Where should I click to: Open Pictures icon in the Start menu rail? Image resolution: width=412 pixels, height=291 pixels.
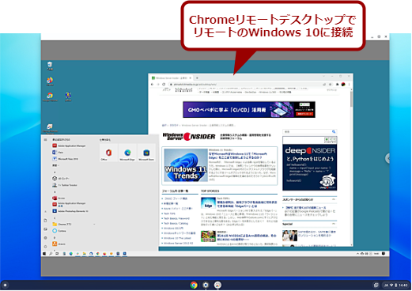tap(45, 229)
